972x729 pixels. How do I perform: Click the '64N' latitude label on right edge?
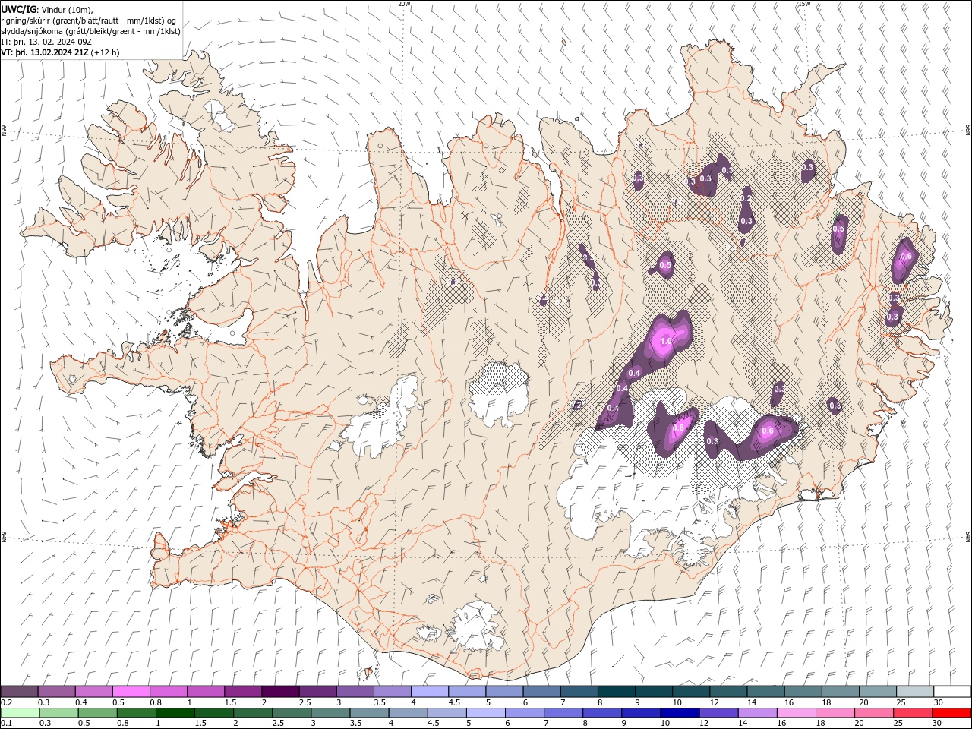tap(968, 536)
